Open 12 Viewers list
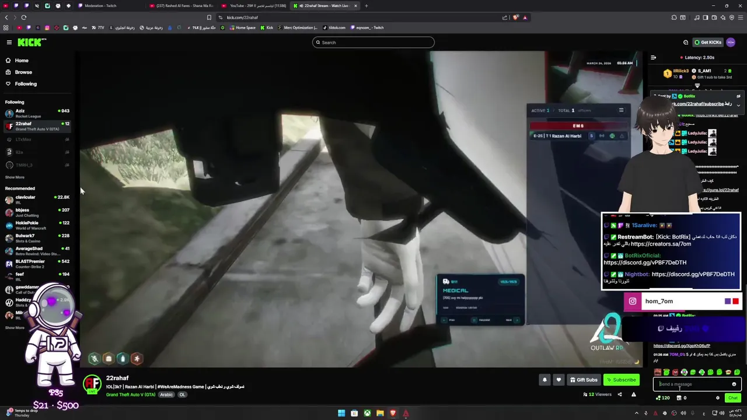Viewport: 747px width, 420px height. coord(597,394)
